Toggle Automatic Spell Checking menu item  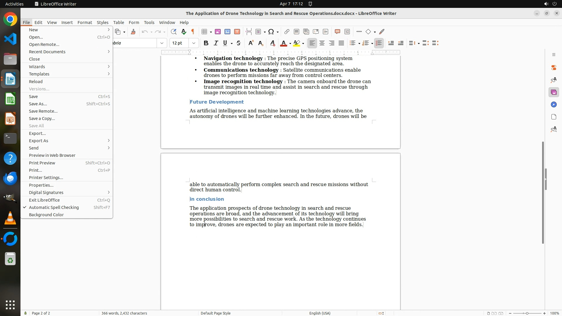click(x=54, y=207)
